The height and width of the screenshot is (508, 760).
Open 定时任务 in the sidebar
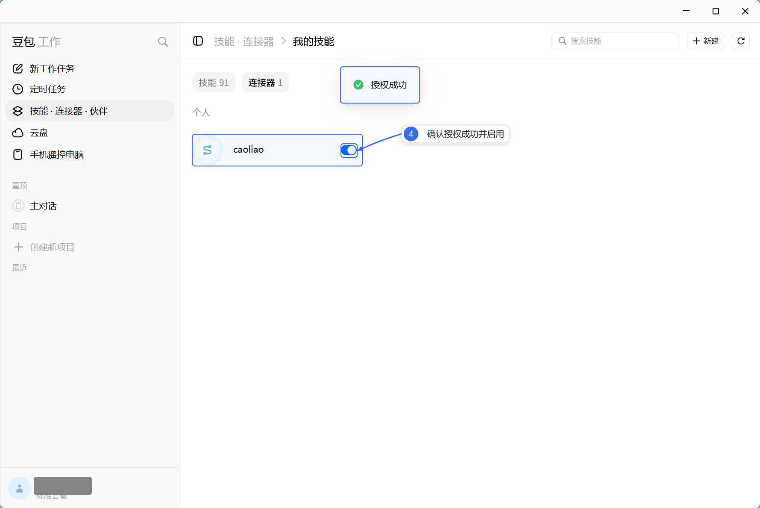[x=90, y=89]
